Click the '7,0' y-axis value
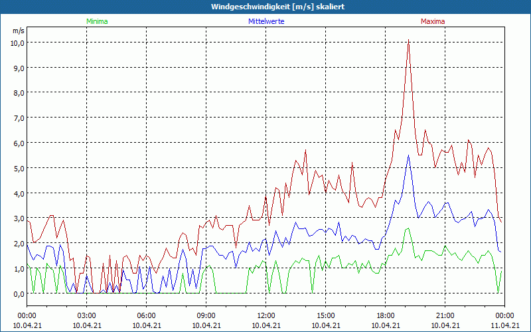 pos(19,118)
